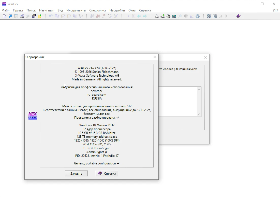Screen dimensions: 280x197
Task: Open the Специалист menu
Action: tap(98, 10)
